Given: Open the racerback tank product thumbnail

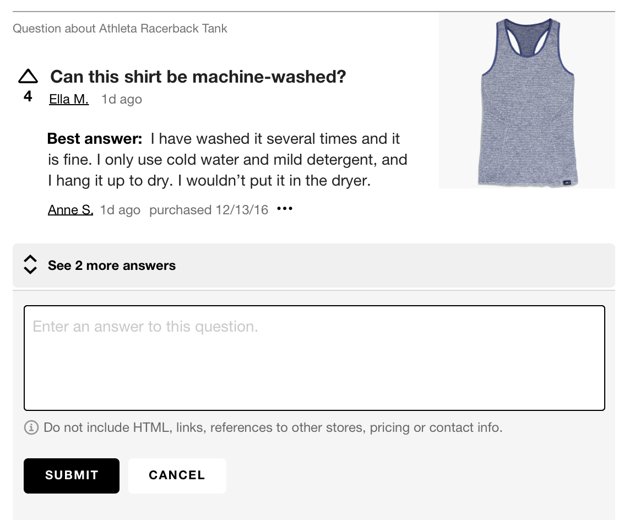Looking at the screenshot, I should pyautogui.click(x=527, y=101).
